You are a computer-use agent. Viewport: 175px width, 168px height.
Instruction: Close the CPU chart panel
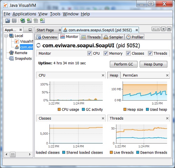click(103, 75)
